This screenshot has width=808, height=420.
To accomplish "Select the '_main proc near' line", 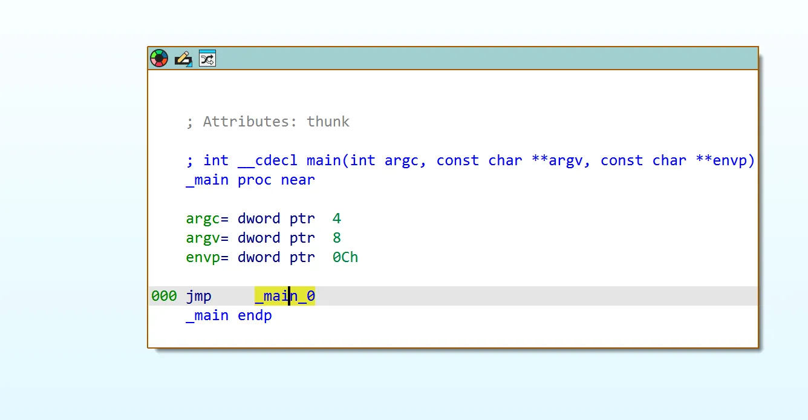I will (x=250, y=180).
